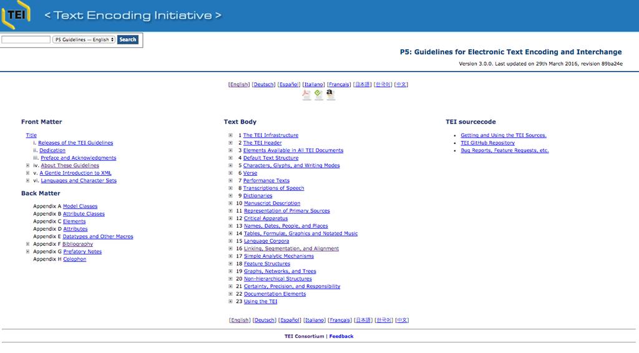The image size is (639, 353).
Task: Expand chapter 15 Language Corpora
Action: (x=230, y=241)
